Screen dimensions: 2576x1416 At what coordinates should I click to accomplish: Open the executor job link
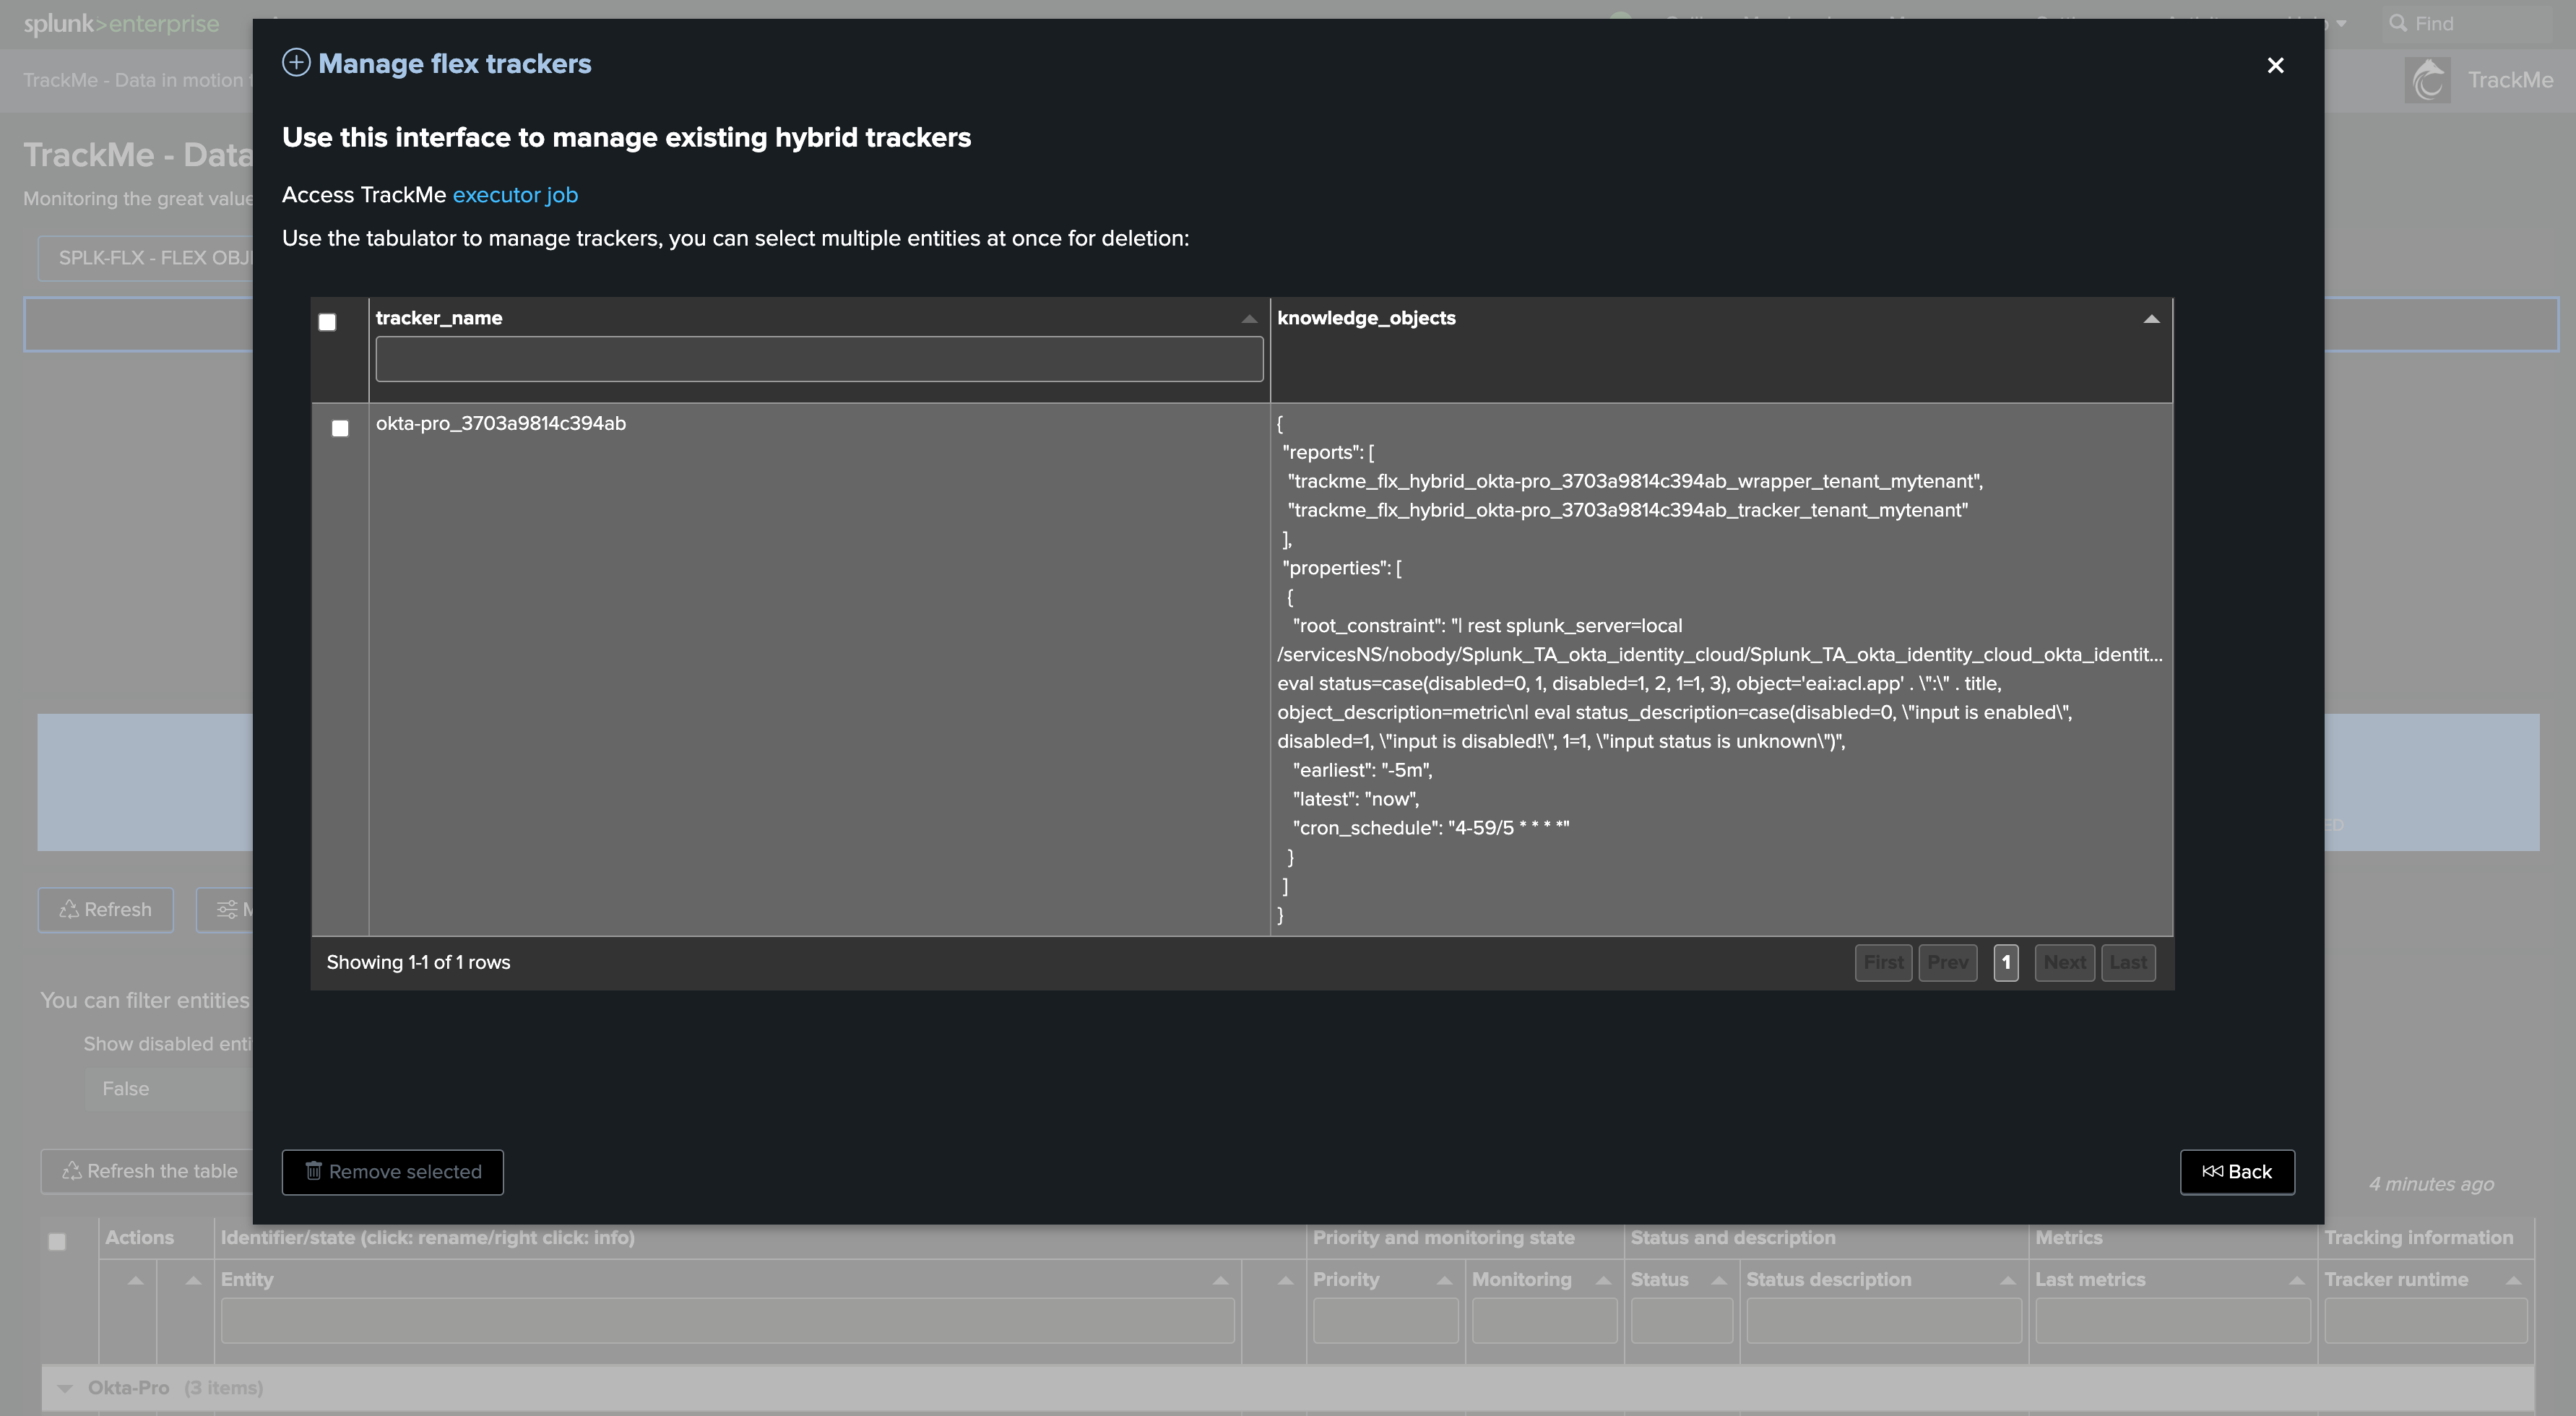tap(515, 195)
